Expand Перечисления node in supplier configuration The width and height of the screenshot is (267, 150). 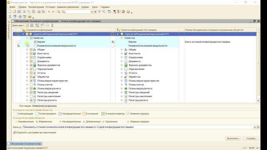(x=121, y=69)
